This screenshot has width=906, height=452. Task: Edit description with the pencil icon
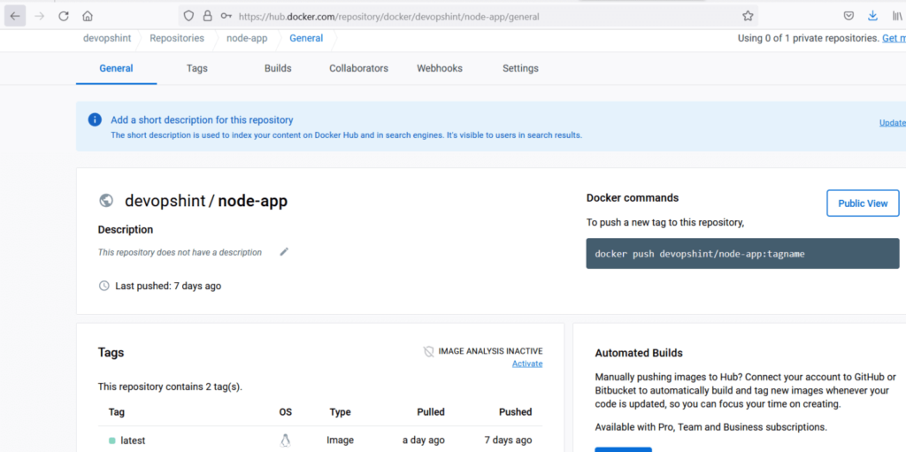click(284, 251)
